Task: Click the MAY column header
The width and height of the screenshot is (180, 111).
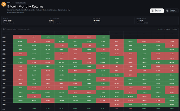Action: point(75,33)
